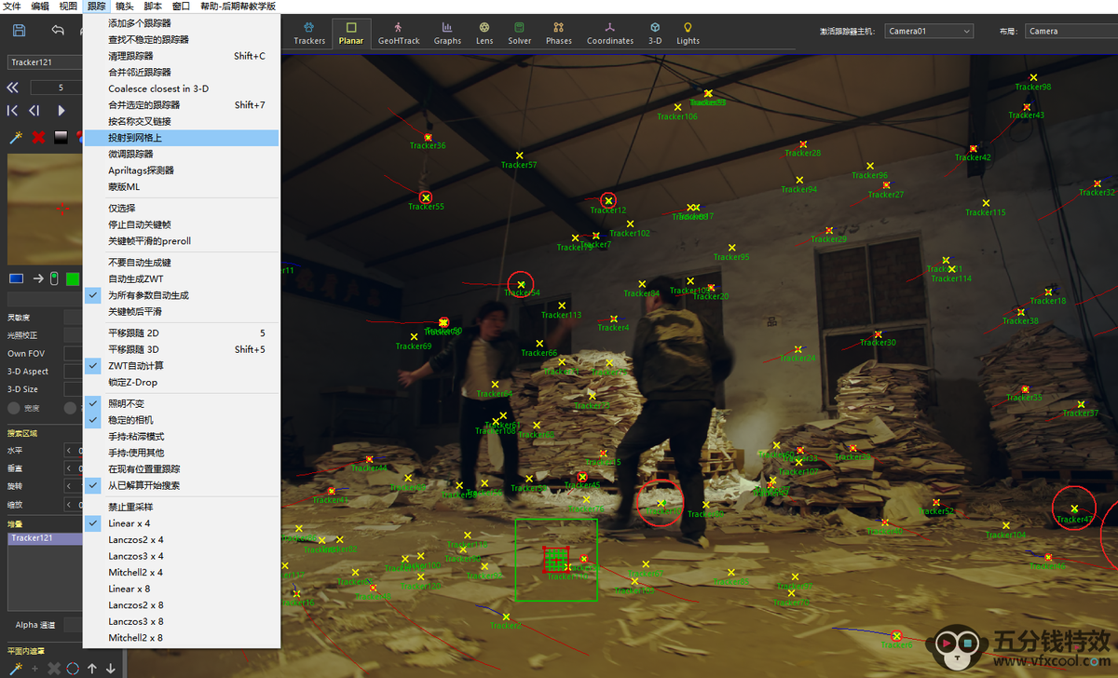The image size is (1118, 678).
Task: Open the Camera01 active tracker host dropdown
Action: click(x=928, y=31)
